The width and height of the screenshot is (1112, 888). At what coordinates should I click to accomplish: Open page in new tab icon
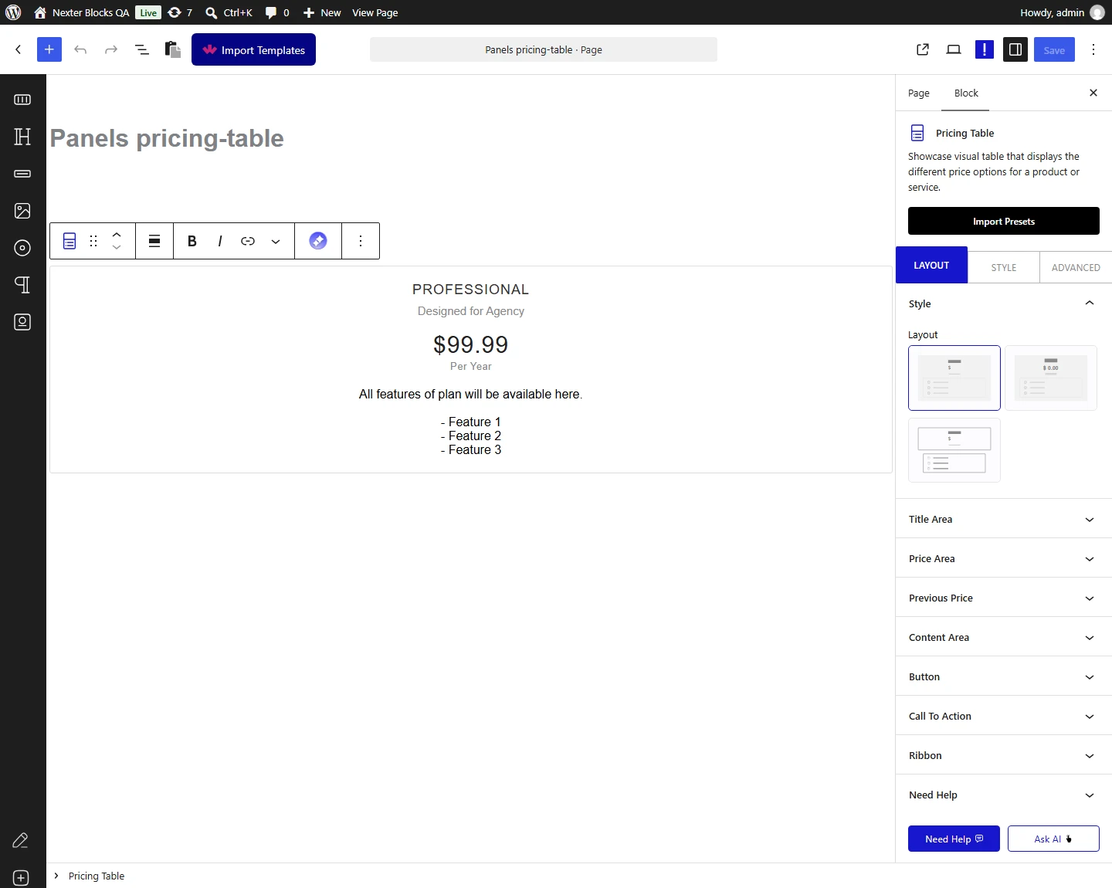point(923,49)
